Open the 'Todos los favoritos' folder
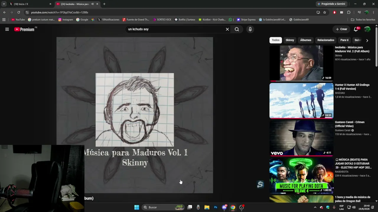 pyautogui.click(x=363, y=20)
